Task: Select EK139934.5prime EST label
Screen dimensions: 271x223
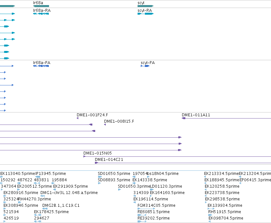Action: pyautogui.click(x=225, y=205)
